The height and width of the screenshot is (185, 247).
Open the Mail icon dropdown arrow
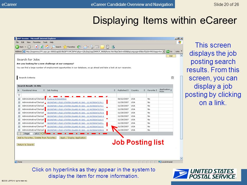[x=88, y=47]
